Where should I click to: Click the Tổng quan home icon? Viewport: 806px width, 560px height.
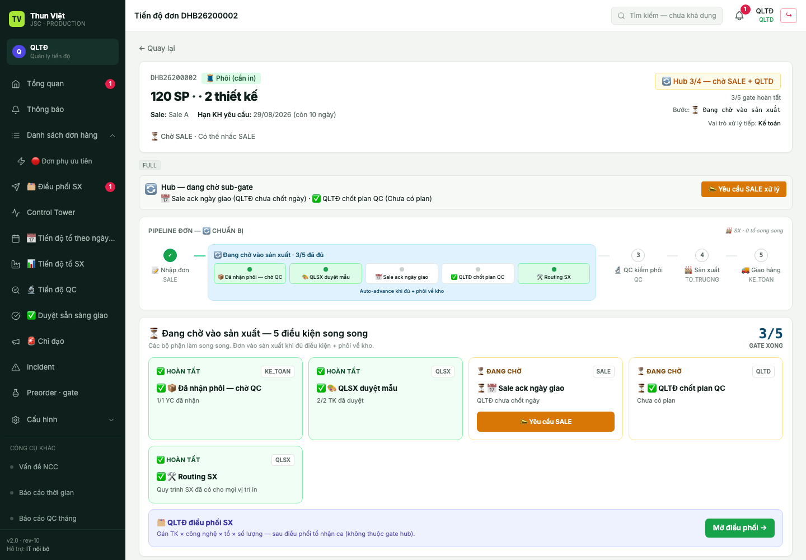pyautogui.click(x=16, y=84)
